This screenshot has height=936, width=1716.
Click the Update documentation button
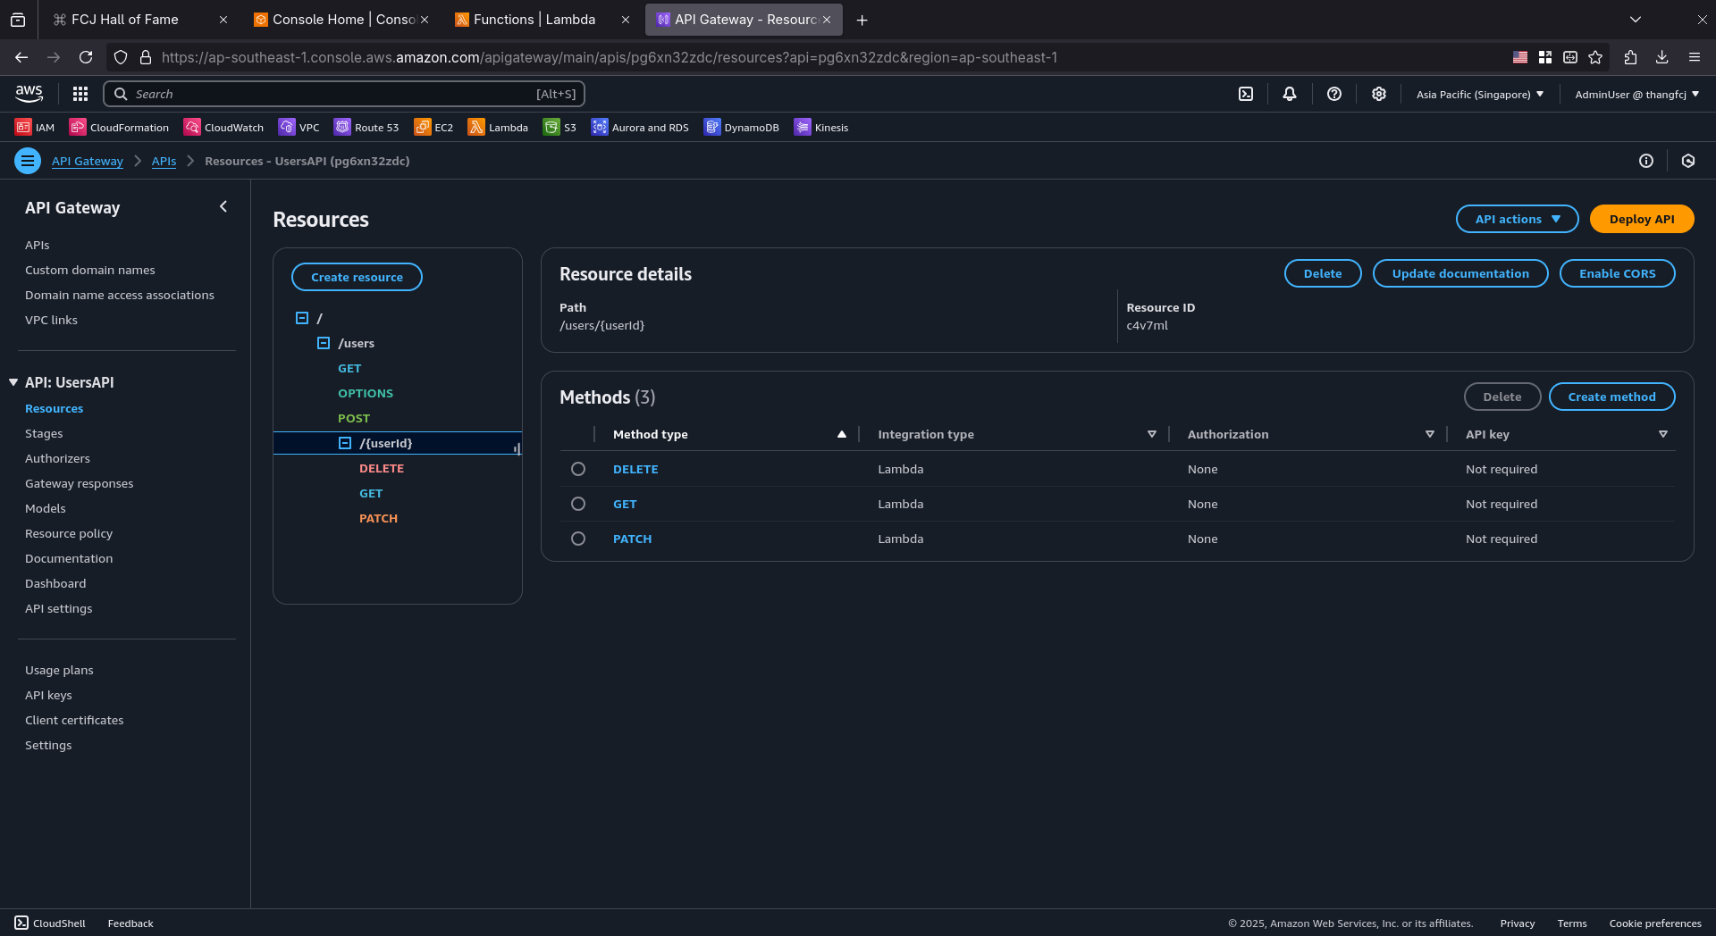coord(1460,273)
